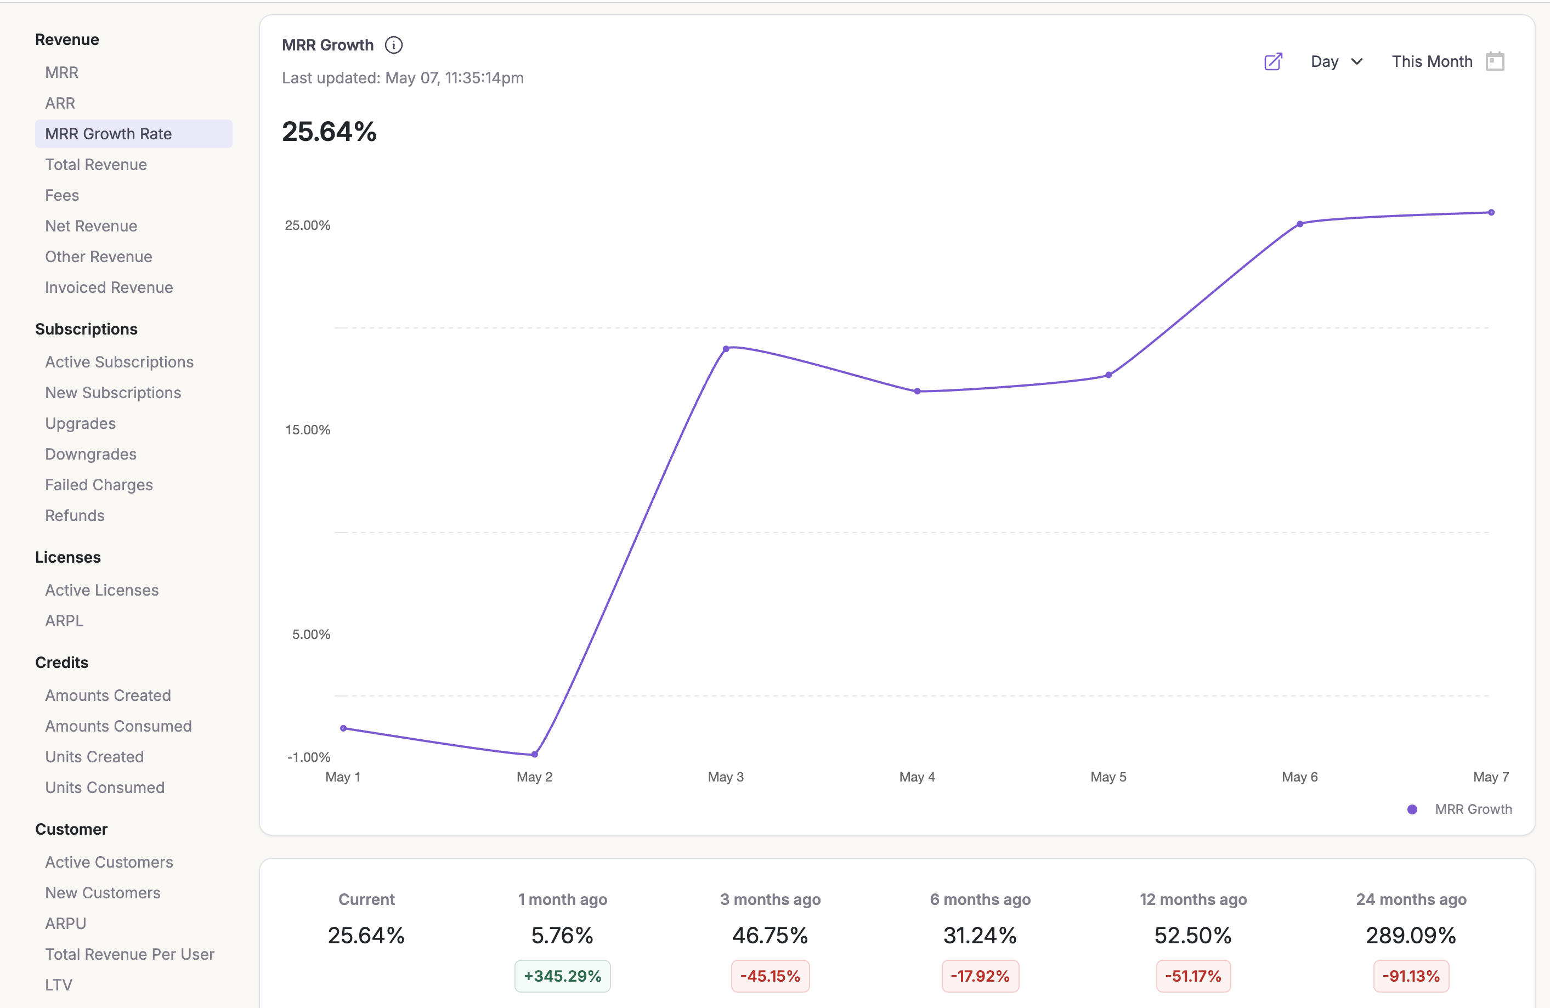View the New Customers metric
The height and width of the screenshot is (1008, 1550).
[103, 893]
